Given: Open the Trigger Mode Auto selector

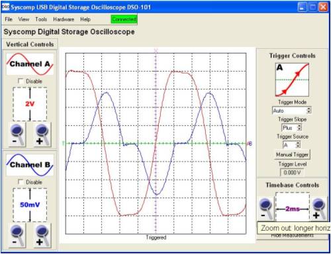Looking at the screenshot, I should pos(292,111).
